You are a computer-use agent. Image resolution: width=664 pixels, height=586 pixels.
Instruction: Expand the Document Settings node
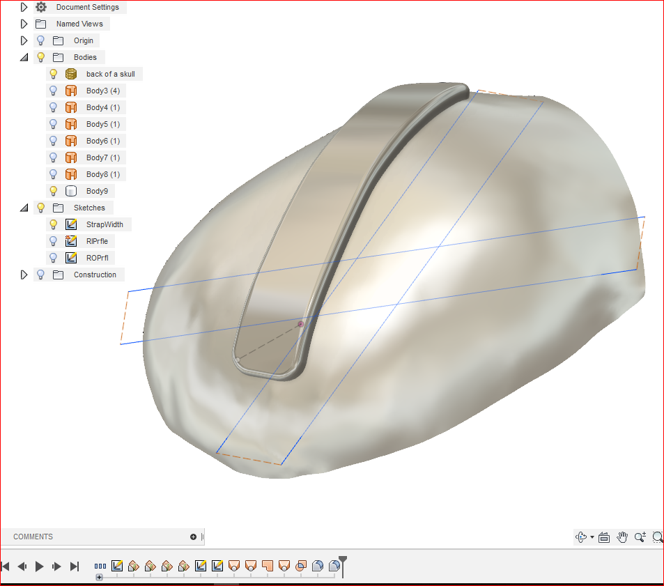[24, 7]
